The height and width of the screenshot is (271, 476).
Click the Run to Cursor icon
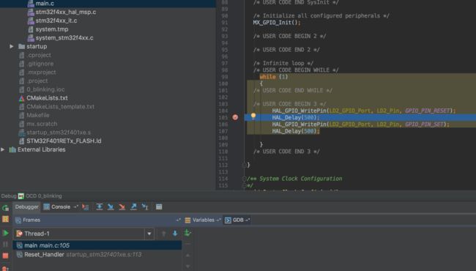(x=145, y=207)
